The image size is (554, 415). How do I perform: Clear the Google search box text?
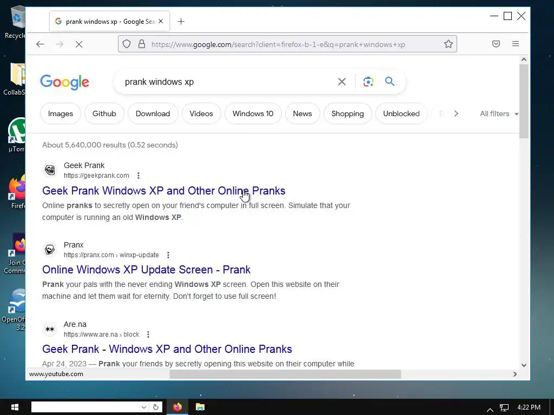tap(342, 82)
